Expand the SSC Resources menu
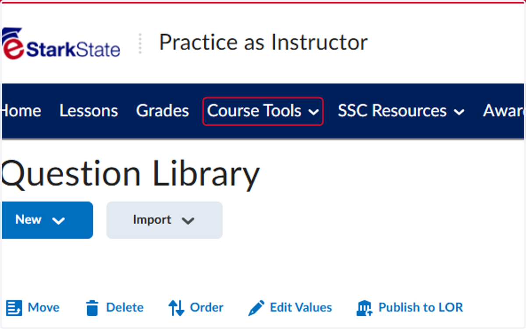Viewport: 526px width, 329px height. (x=401, y=111)
